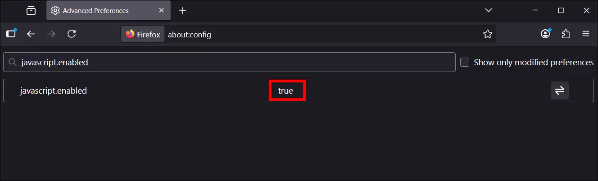The width and height of the screenshot is (598, 181).
Task: Open a new tab with plus button
Action: coord(182,11)
